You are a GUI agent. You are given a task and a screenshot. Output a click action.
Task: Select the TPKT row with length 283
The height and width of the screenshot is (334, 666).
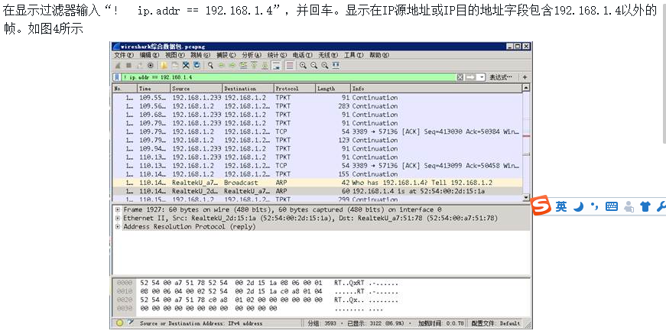pos(317,106)
